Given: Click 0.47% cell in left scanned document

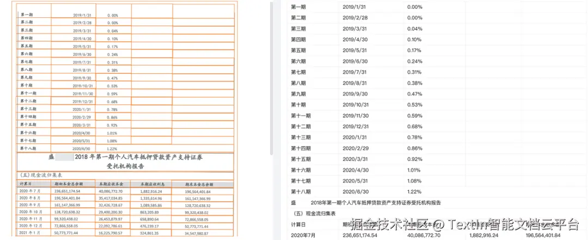Looking at the screenshot, I should pos(114,78).
